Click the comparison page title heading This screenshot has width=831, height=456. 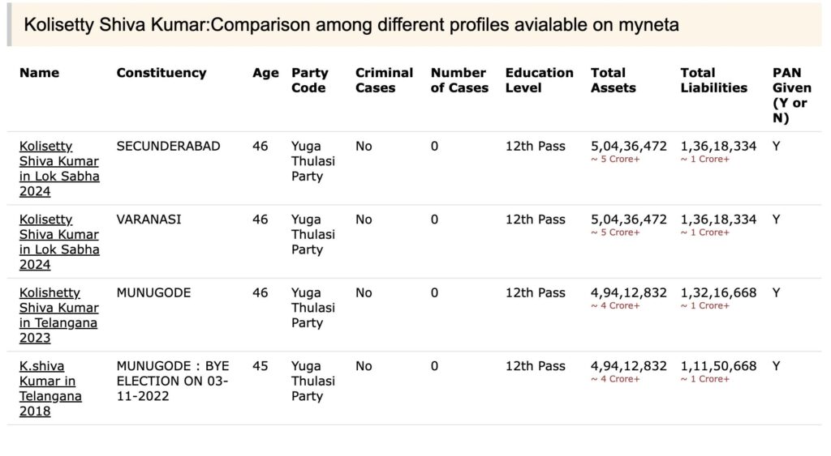pyautogui.click(x=351, y=25)
